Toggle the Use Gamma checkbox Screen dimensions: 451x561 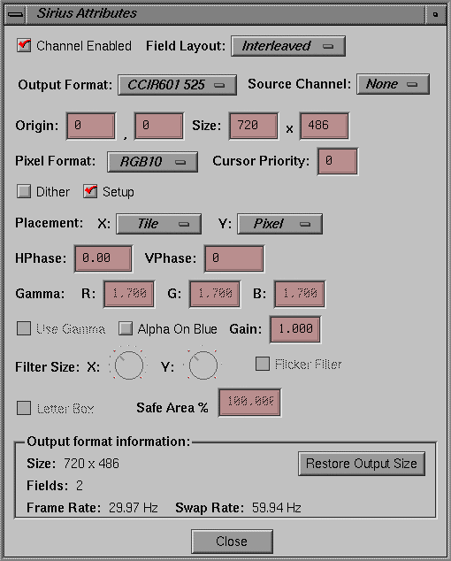(24, 328)
